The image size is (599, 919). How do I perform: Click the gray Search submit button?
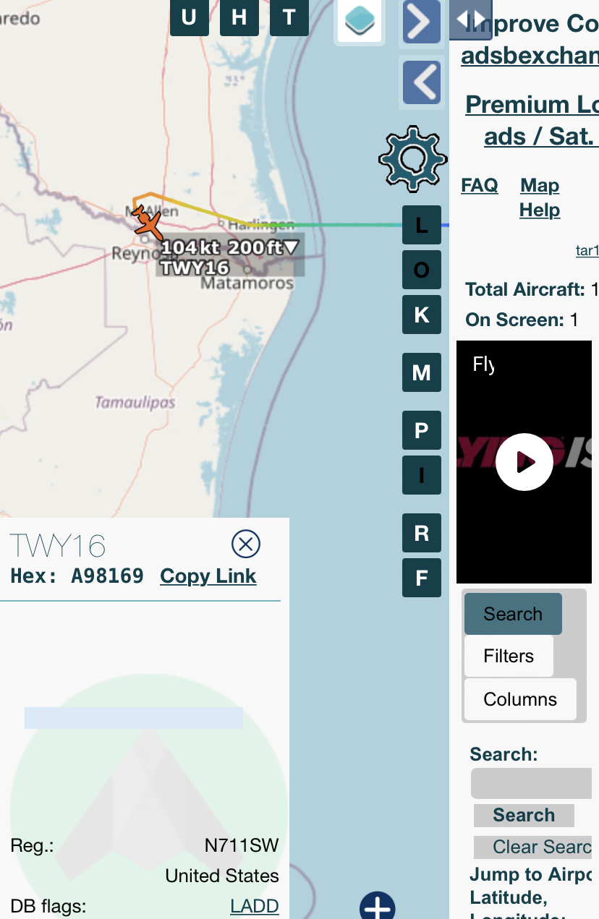click(x=524, y=815)
